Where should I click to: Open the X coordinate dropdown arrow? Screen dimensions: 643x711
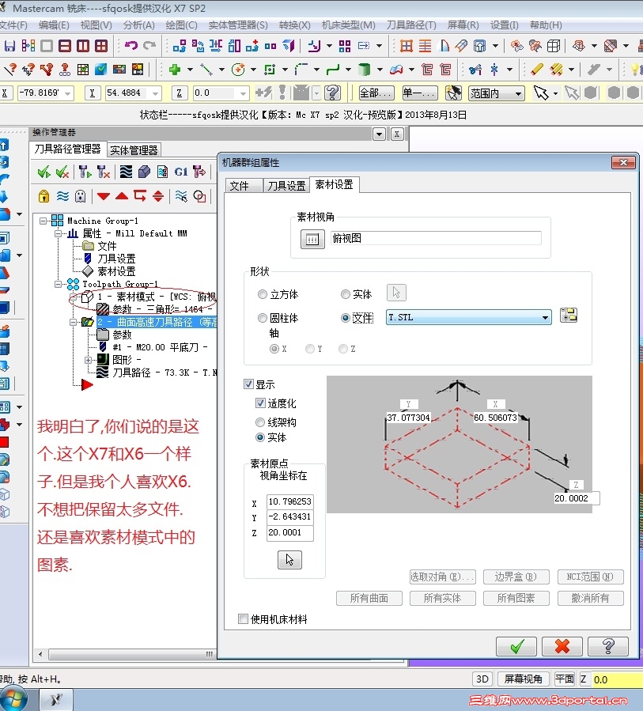68,93
